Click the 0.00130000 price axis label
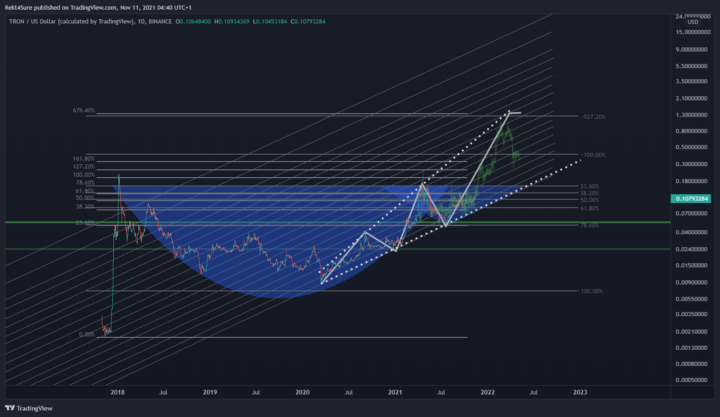 (691, 348)
